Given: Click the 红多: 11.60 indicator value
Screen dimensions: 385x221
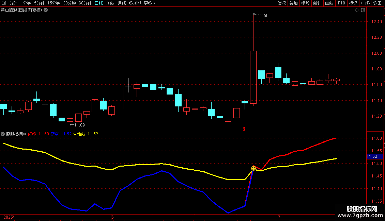Looking at the screenshot, I should pos(38,134).
